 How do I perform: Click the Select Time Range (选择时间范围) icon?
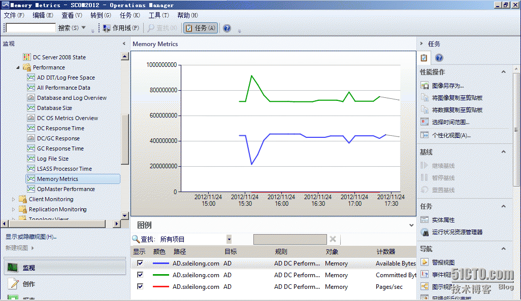(425, 122)
